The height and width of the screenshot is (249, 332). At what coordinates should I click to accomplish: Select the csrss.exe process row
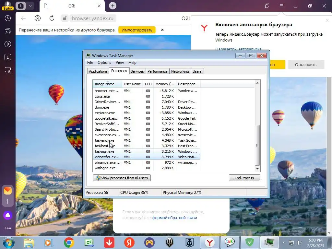tap(147, 96)
